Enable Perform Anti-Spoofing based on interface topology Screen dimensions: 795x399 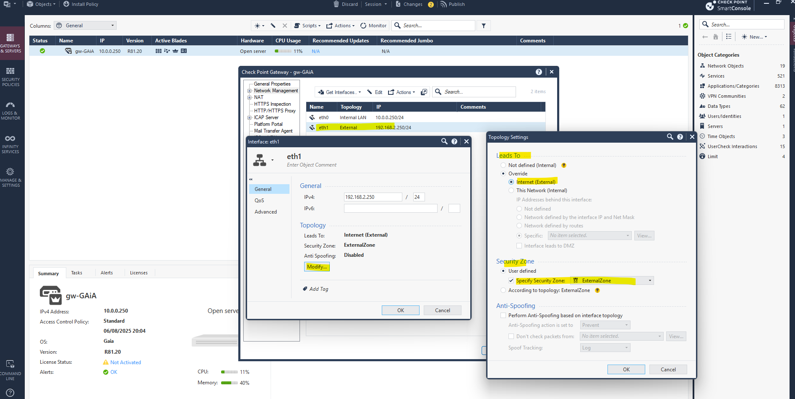coord(503,316)
